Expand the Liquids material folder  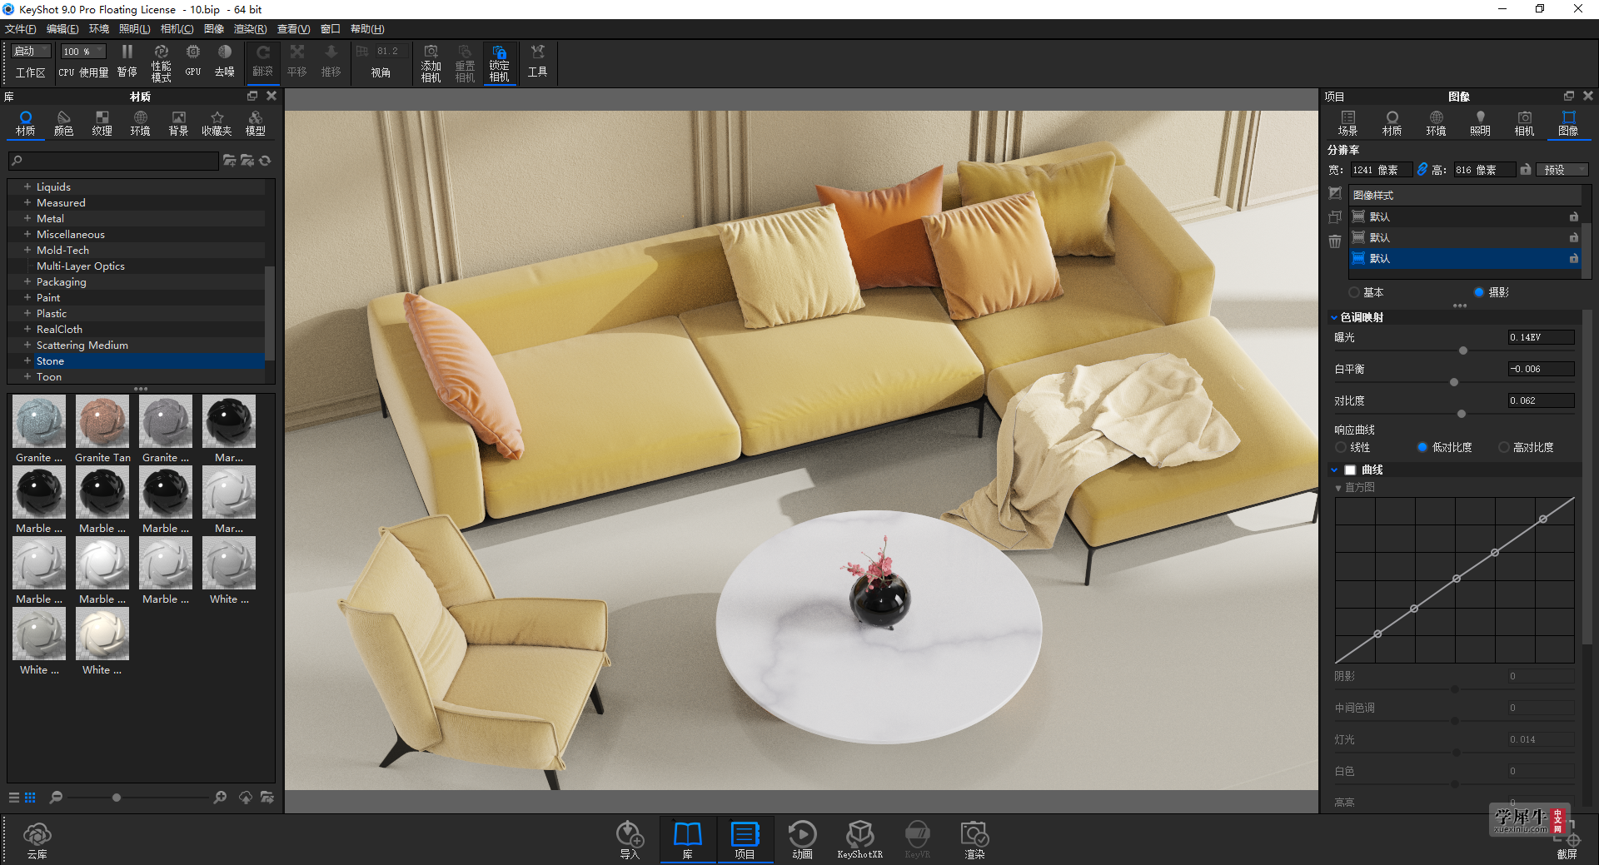pyautogui.click(x=27, y=186)
